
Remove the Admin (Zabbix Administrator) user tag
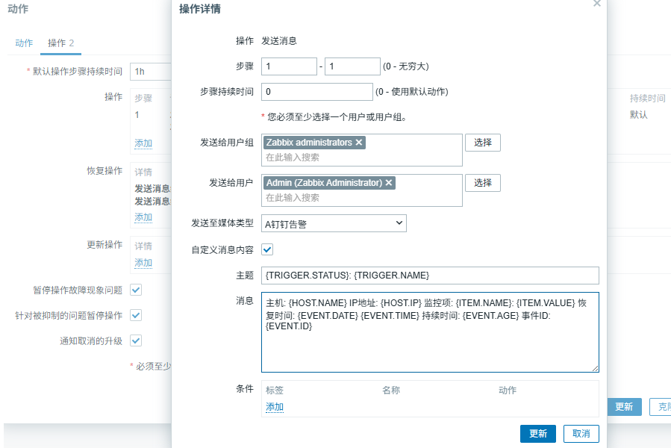[x=389, y=183]
